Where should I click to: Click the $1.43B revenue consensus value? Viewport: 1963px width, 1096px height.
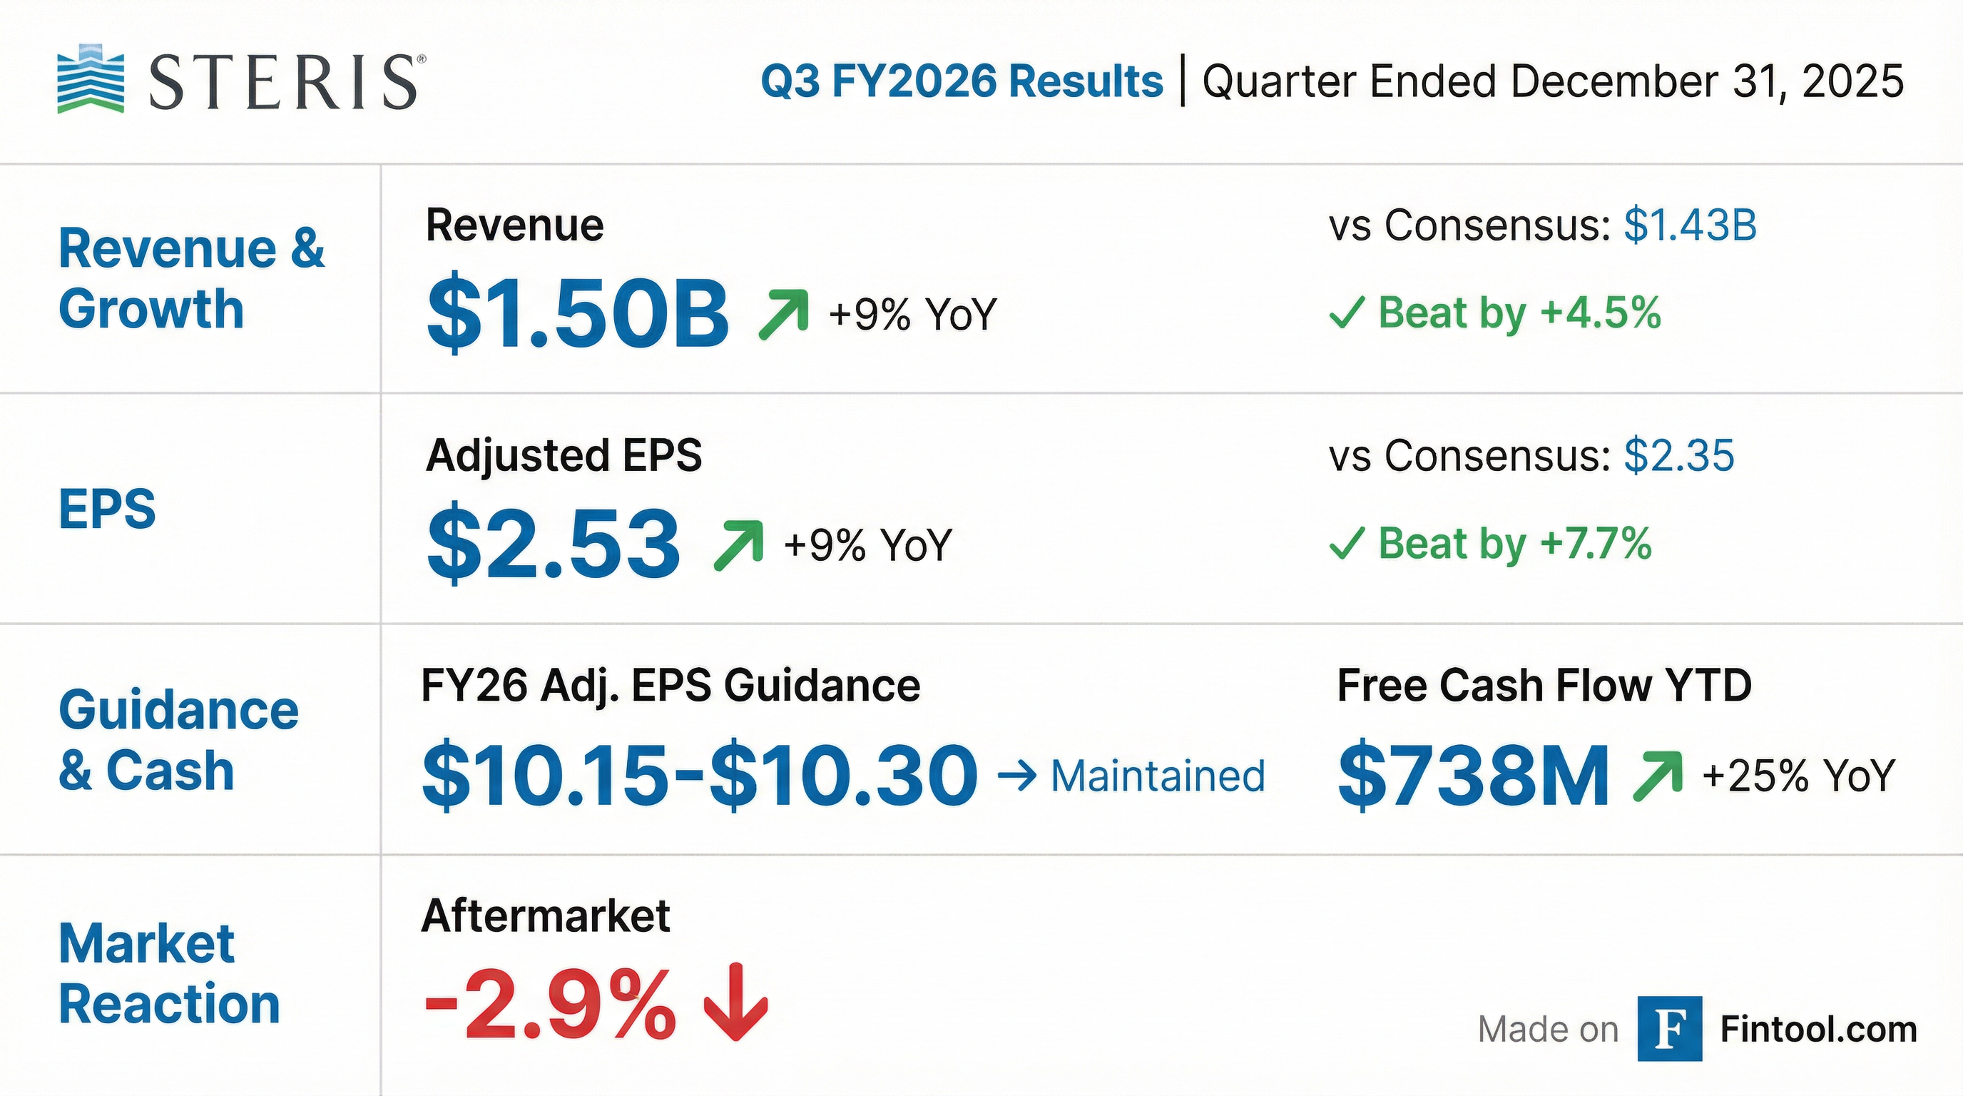pyautogui.click(x=1691, y=225)
